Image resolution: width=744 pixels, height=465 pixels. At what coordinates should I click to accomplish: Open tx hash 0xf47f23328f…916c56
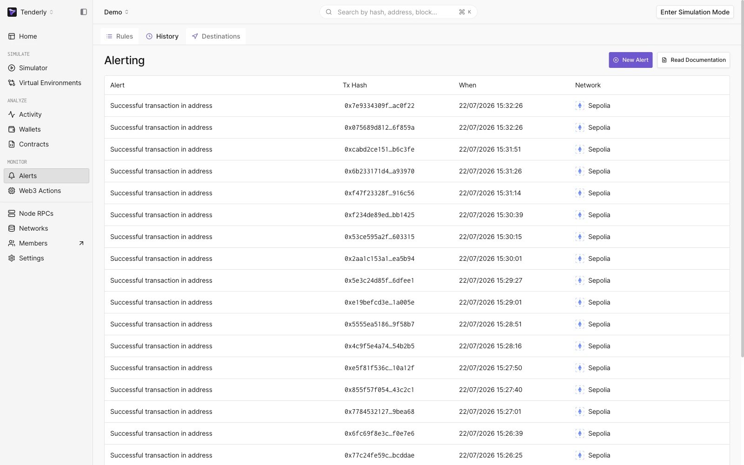coord(379,193)
